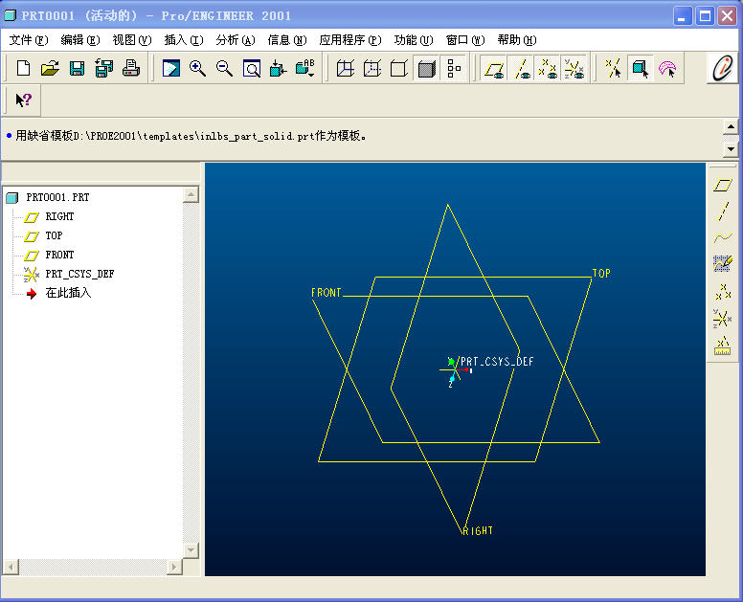
Task: Select the zoom out magnifier
Action: click(x=225, y=69)
